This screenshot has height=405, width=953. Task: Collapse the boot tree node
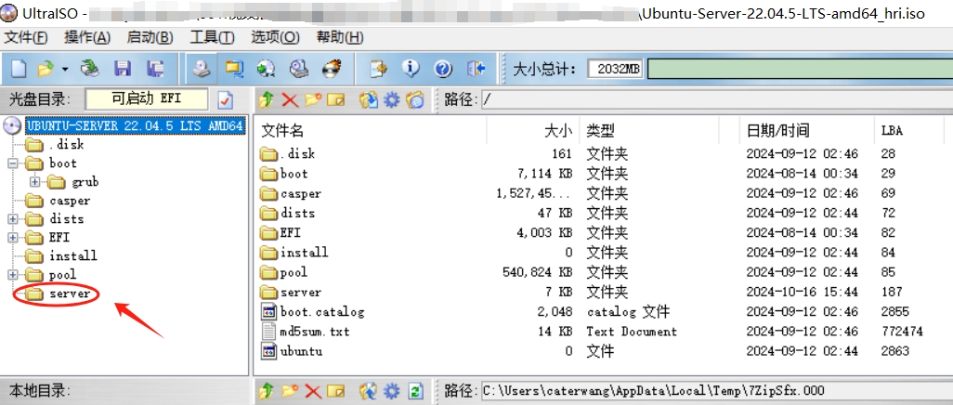click(13, 163)
